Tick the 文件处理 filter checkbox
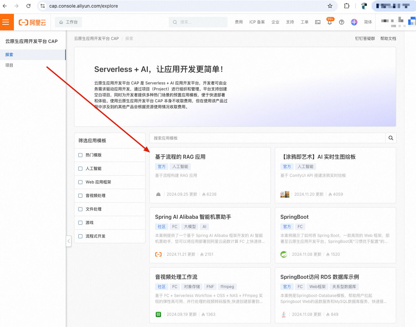Viewport: 416px width, 327px height. [x=80, y=209]
